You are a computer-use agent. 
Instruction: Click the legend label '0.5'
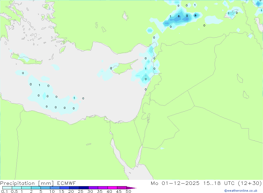(14, 191)
